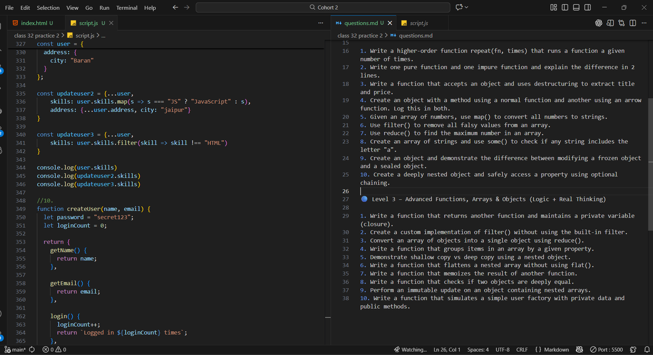Click Port : 5500 live server button

coord(606,350)
